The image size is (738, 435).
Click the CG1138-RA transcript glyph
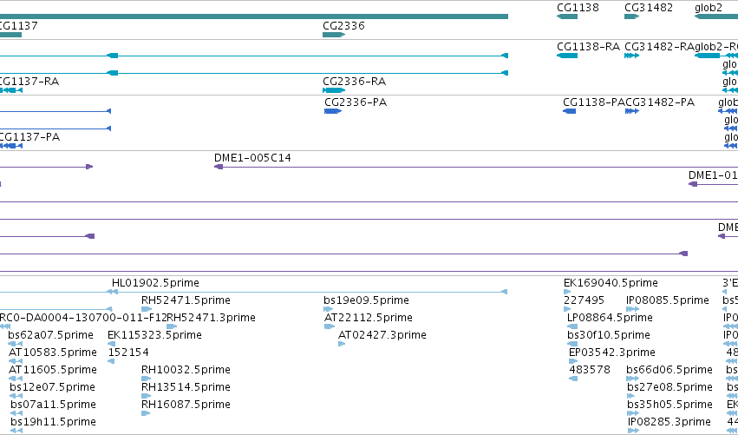pos(566,56)
